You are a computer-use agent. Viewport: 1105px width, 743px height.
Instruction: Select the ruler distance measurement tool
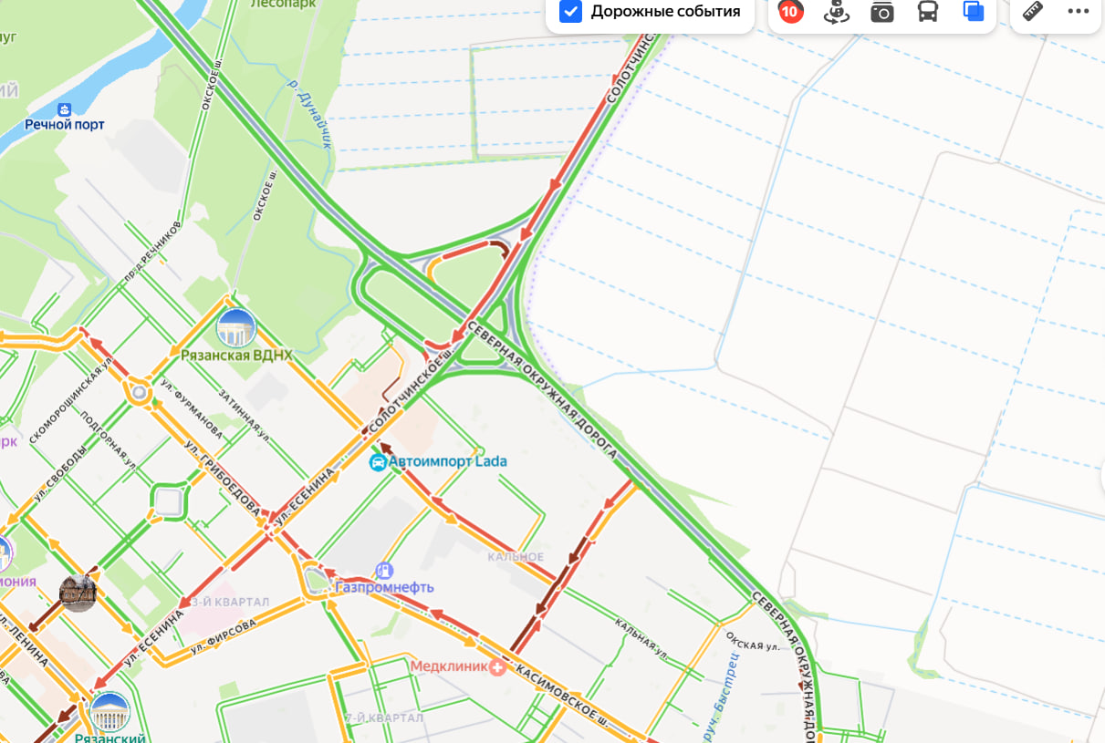coord(1033,12)
